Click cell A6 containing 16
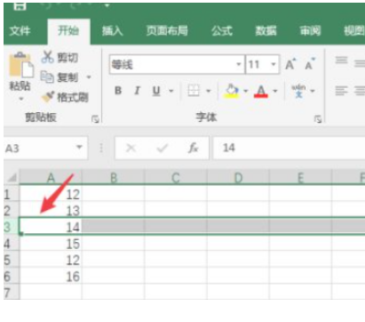Screen dimensions: 365x322 (51, 277)
